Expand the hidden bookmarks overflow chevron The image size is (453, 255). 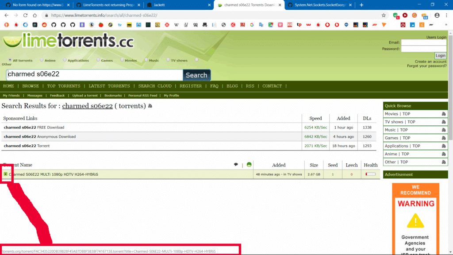[446, 25]
